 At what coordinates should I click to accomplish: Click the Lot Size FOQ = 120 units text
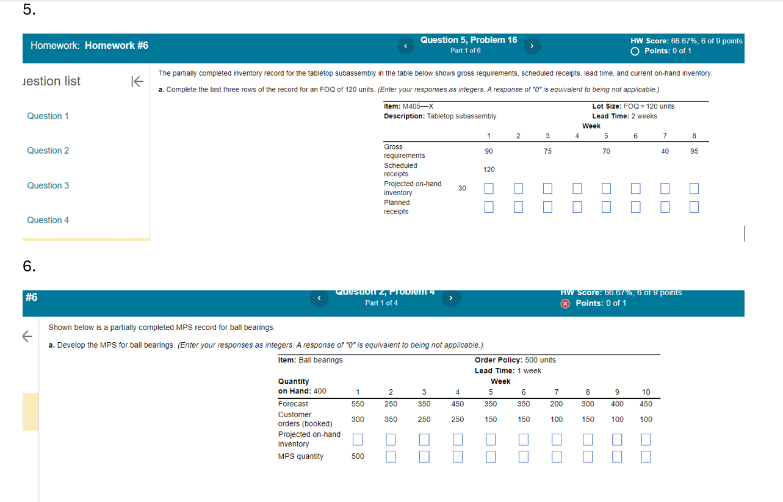(633, 106)
